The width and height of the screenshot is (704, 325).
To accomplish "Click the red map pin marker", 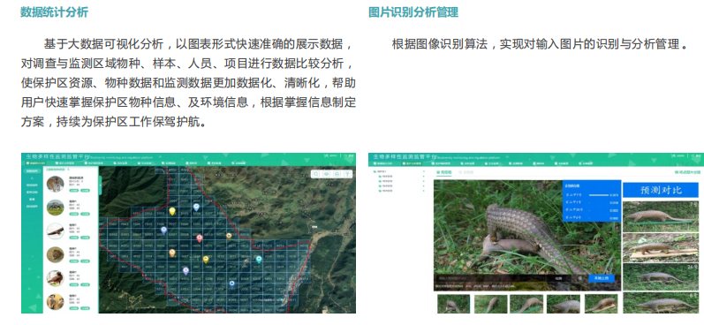I will (200, 238).
